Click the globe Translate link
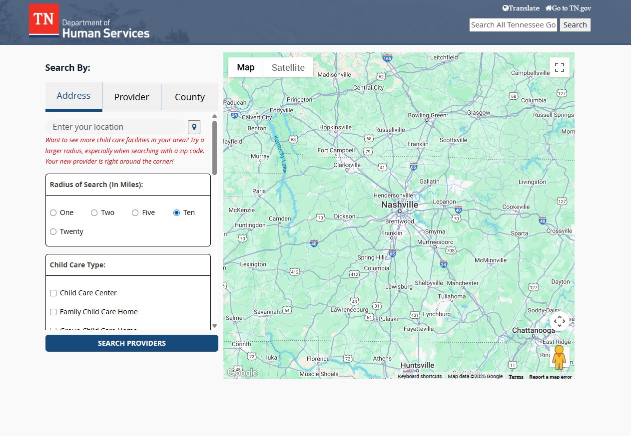This screenshot has height=436, width=631. (521, 8)
